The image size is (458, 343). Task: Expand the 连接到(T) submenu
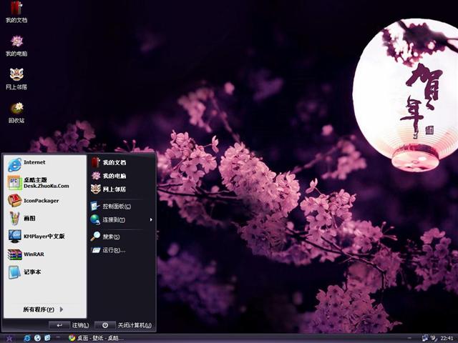121,219
